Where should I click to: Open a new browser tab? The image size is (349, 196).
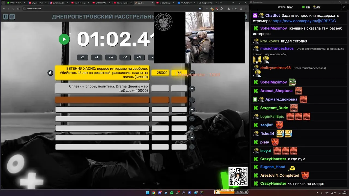point(221,3)
